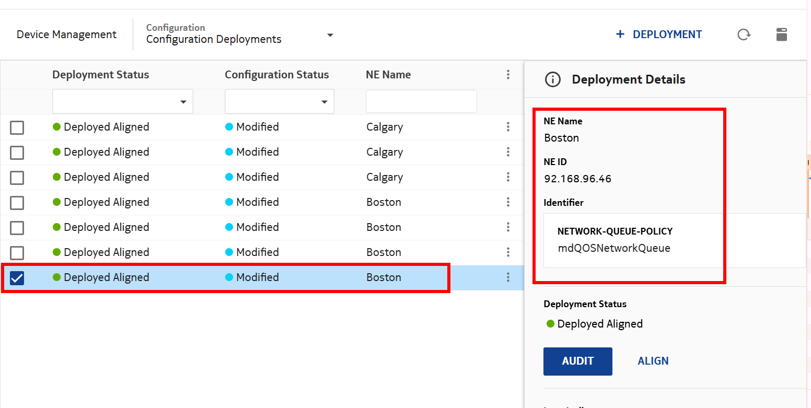The image size is (811, 408).
Task: Click the Deployment Details info icon
Action: click(x=552, y=79)
